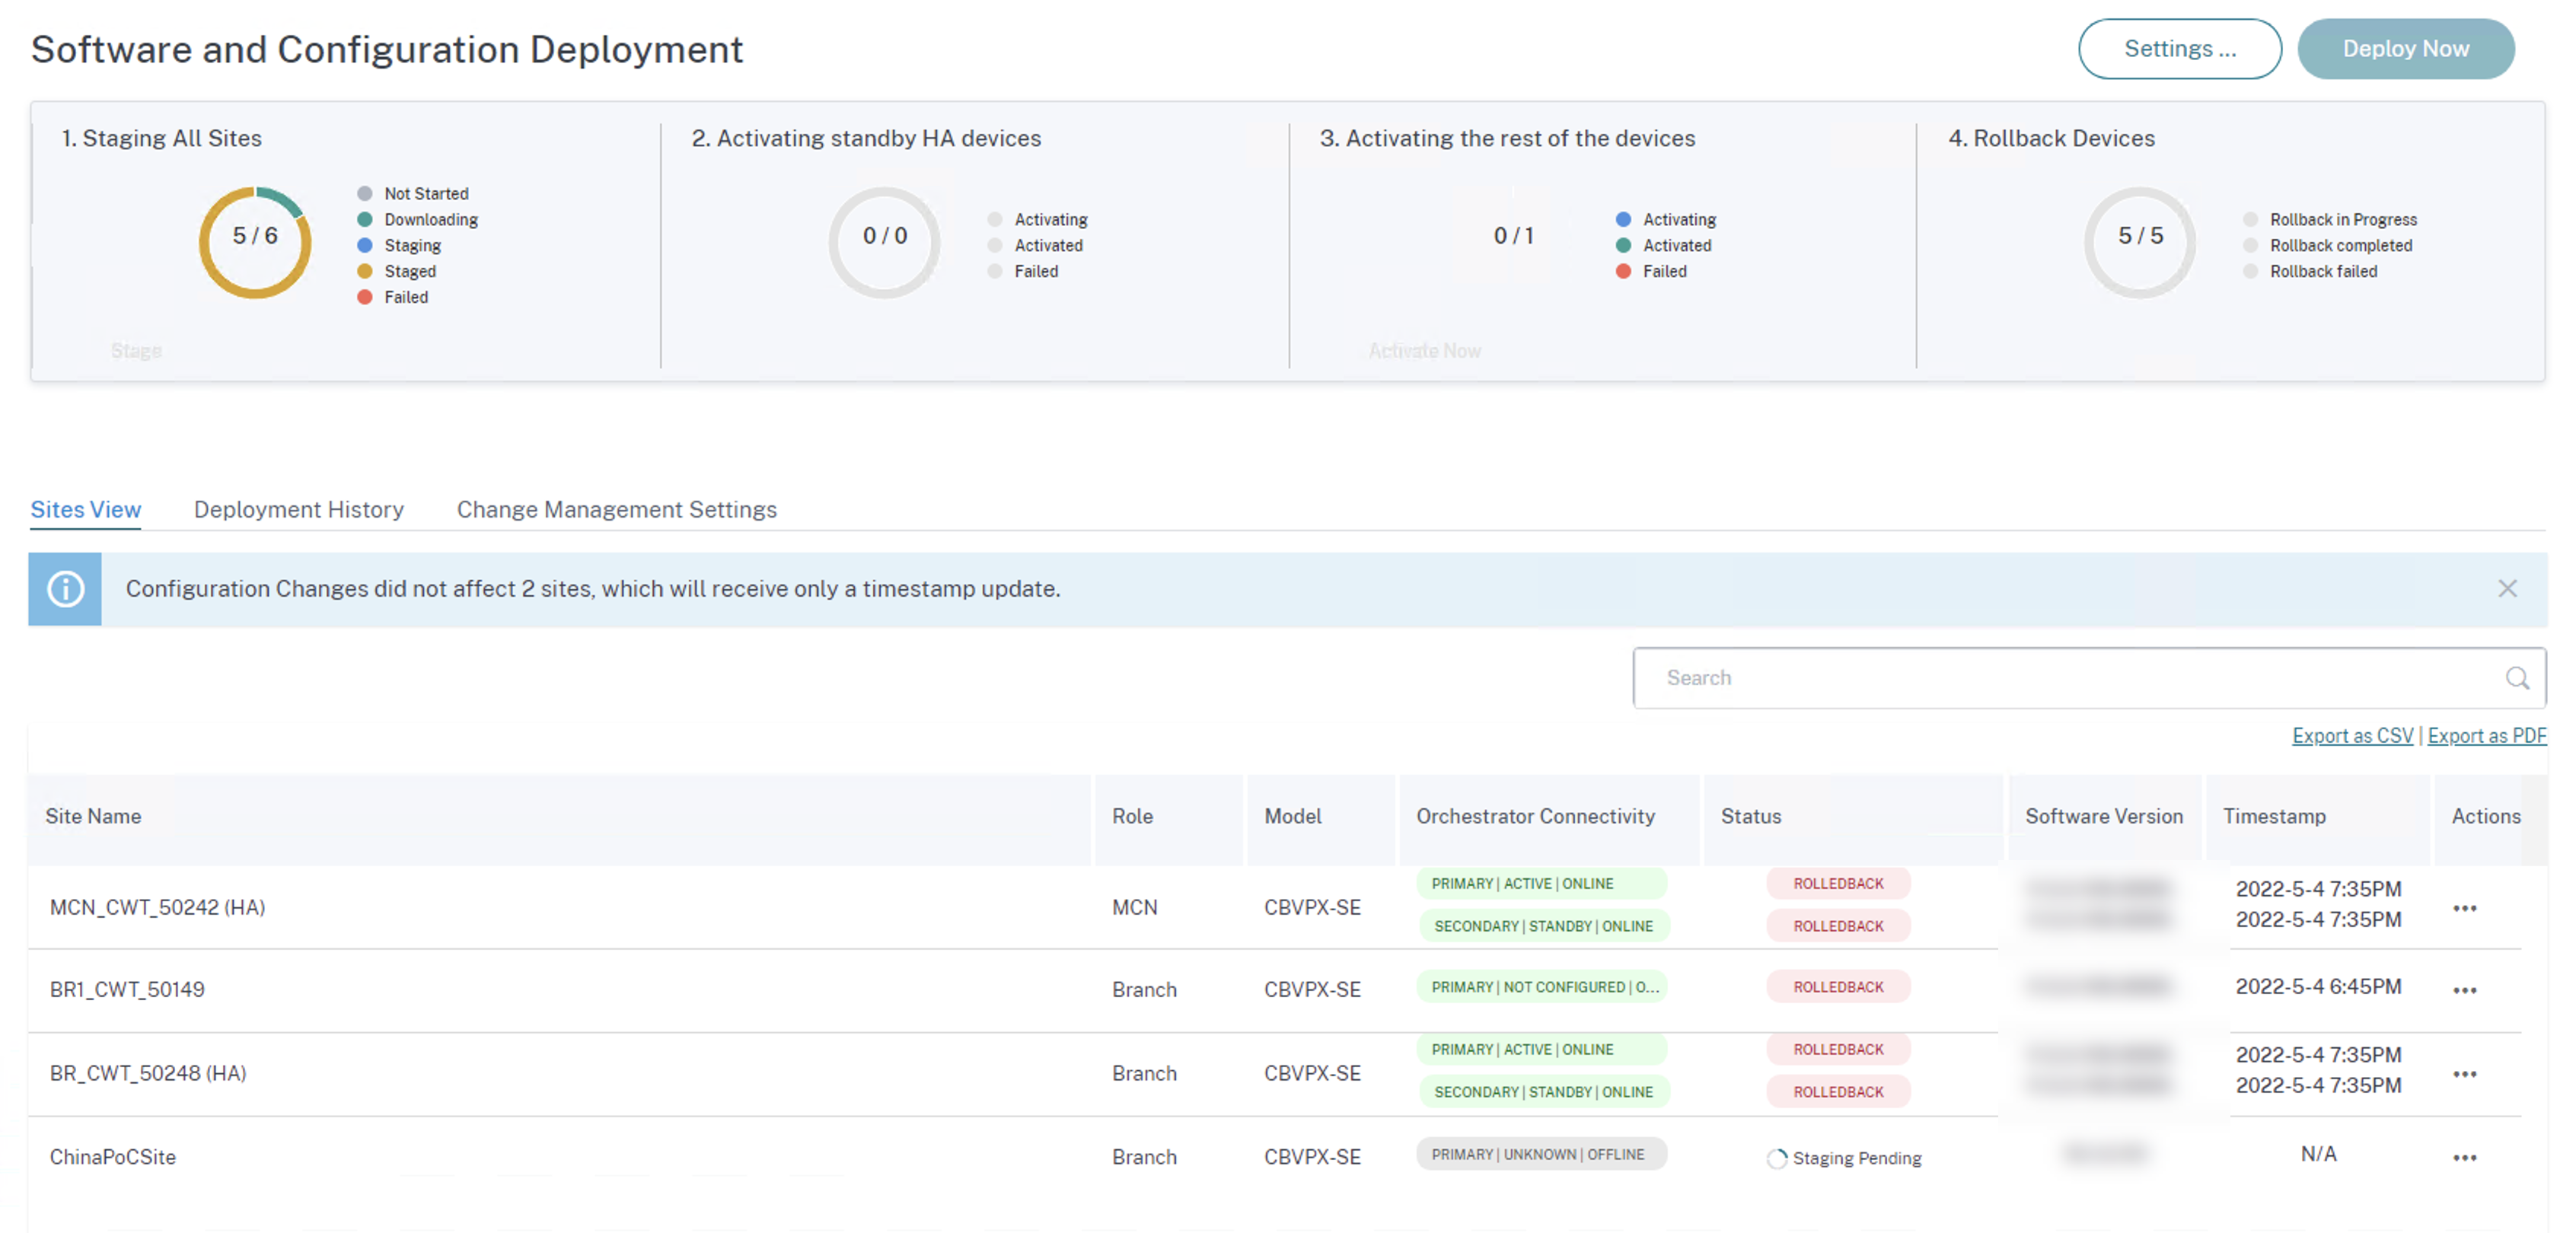Click PRIMARY | NOT CONFIGURED badge for BR1_CWT_50149
Image resolution: width=2576 pixels, height=1233 pixels.
pyautogui.click(x=1541, y=987)
